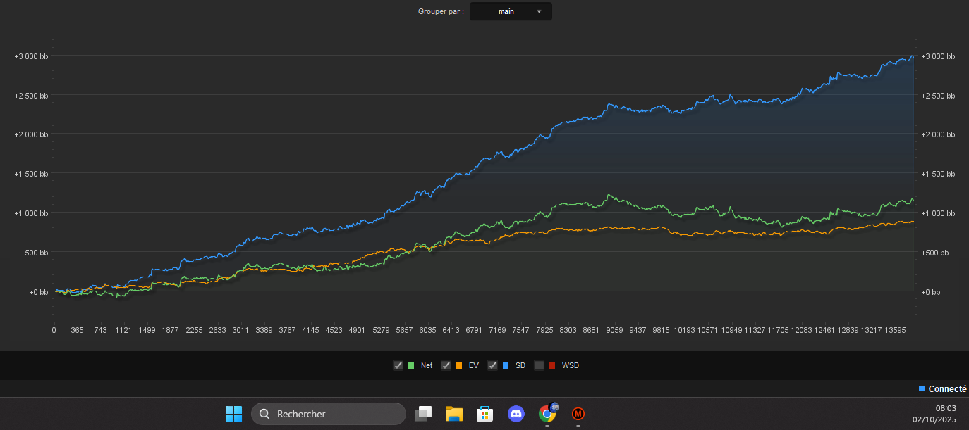This screenshot has width=969, height=430.
Task: Open the Windows Start menu
Action: click(233, 414)
